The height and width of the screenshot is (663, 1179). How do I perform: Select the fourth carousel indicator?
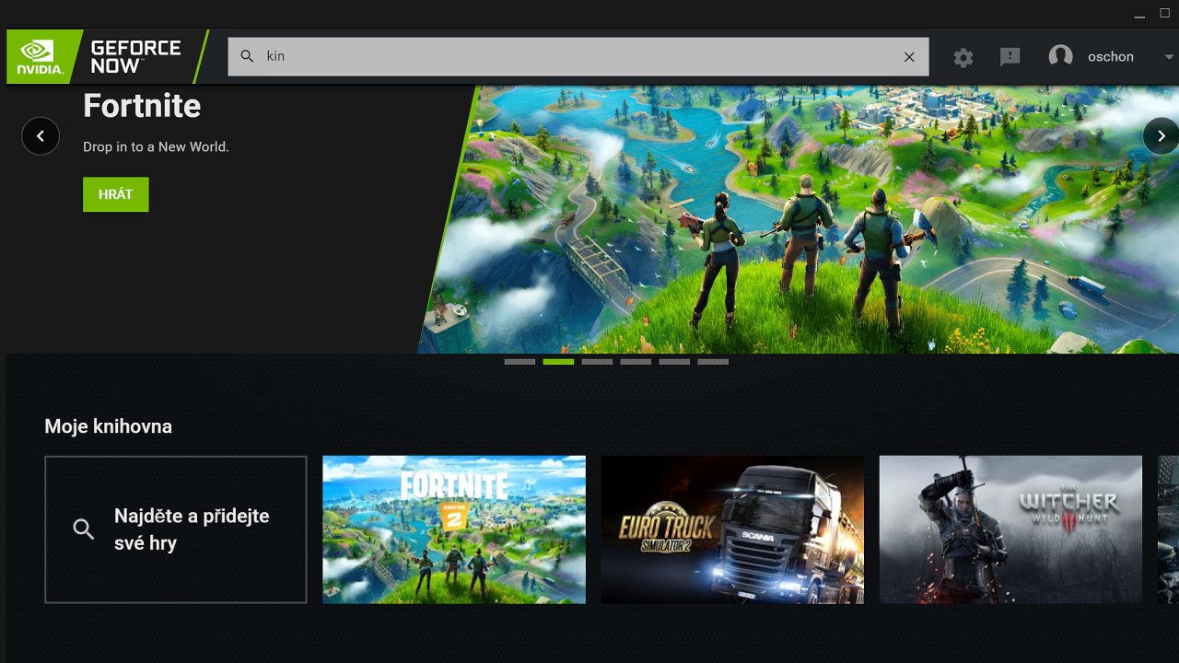click(636, 362)
